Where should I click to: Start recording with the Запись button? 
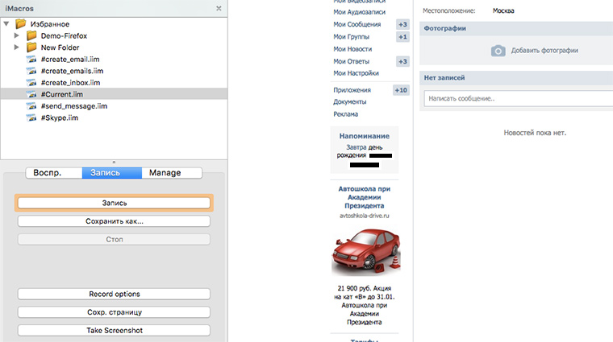pyautogui.click(x=115, y=203)
